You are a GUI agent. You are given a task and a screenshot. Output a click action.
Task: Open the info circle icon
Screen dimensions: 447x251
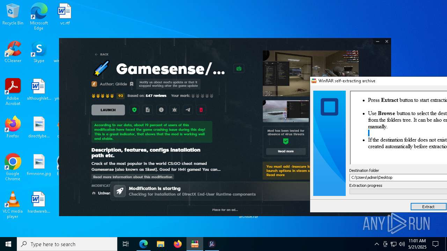pyautogui.click(x=161, y=110)
